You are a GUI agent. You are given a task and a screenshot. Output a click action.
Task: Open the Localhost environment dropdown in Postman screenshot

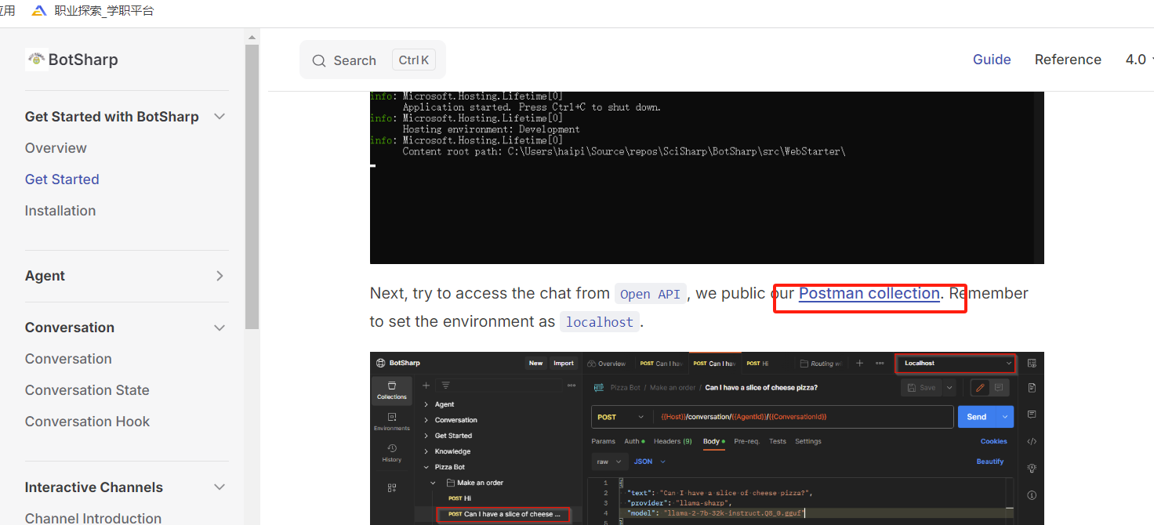(956, 363)
